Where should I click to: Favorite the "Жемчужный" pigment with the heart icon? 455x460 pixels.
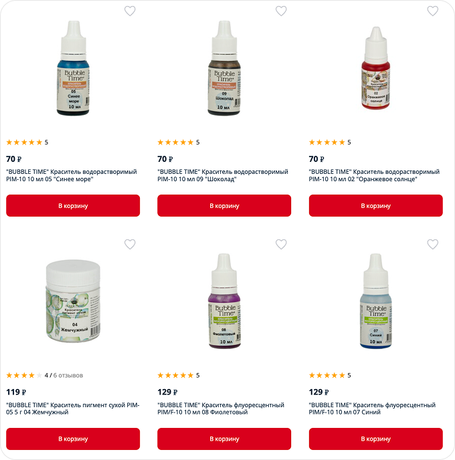130,244
